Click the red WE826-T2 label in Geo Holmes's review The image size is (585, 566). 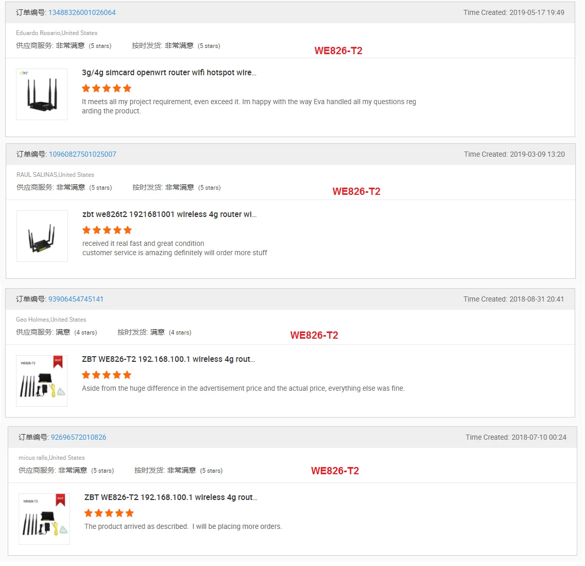314,335
